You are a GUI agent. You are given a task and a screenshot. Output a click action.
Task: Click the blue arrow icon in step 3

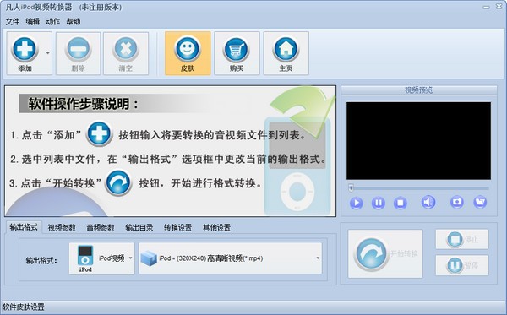coord(118,183)
